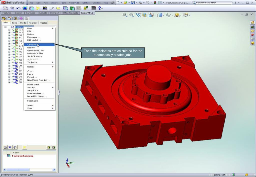Switch to the Office Products tab

tap(70, 13)
